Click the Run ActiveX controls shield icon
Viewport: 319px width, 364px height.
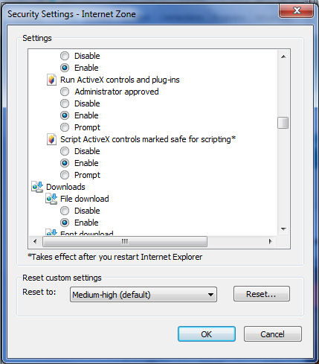[x=51, y=80]
